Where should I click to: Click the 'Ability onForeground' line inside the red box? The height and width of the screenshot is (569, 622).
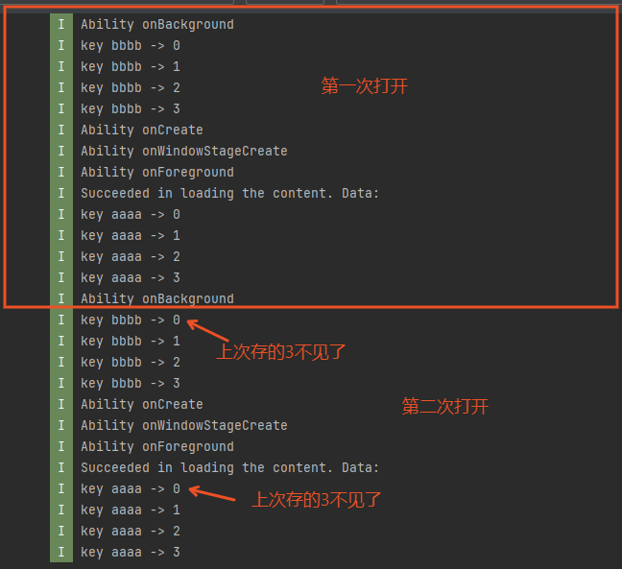(x=157, y=173)
